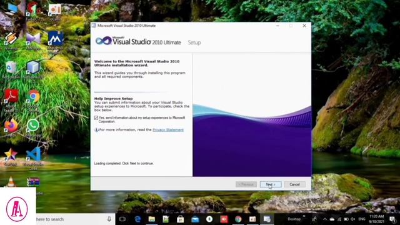Click the Next button in setup wizard
Image resolution: width=400 pixels, height=225 pixels.
click(271, 184)
